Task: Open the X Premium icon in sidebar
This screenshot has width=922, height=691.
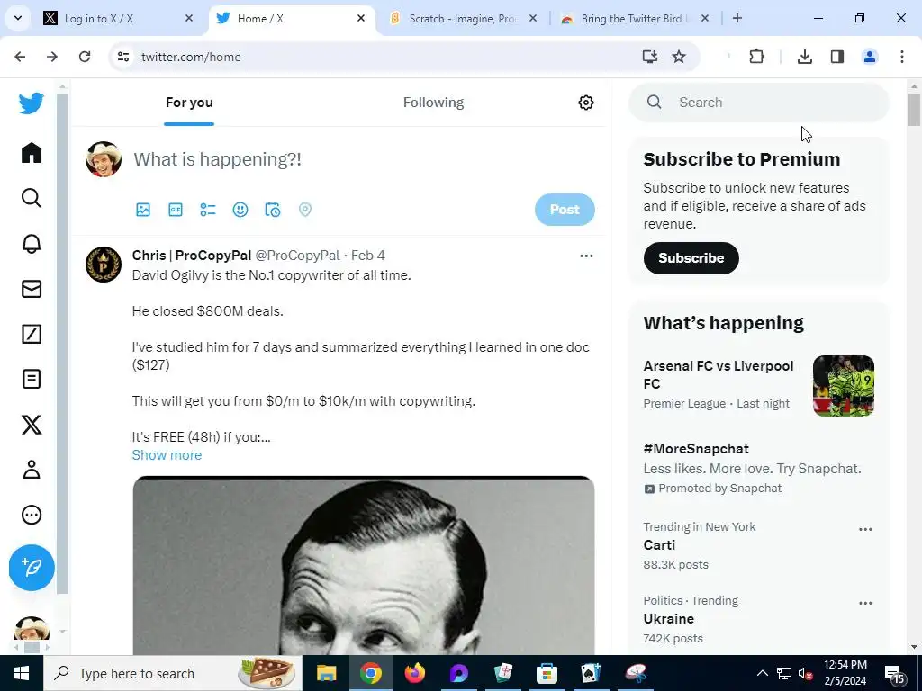Action: (x=32, y=425)
